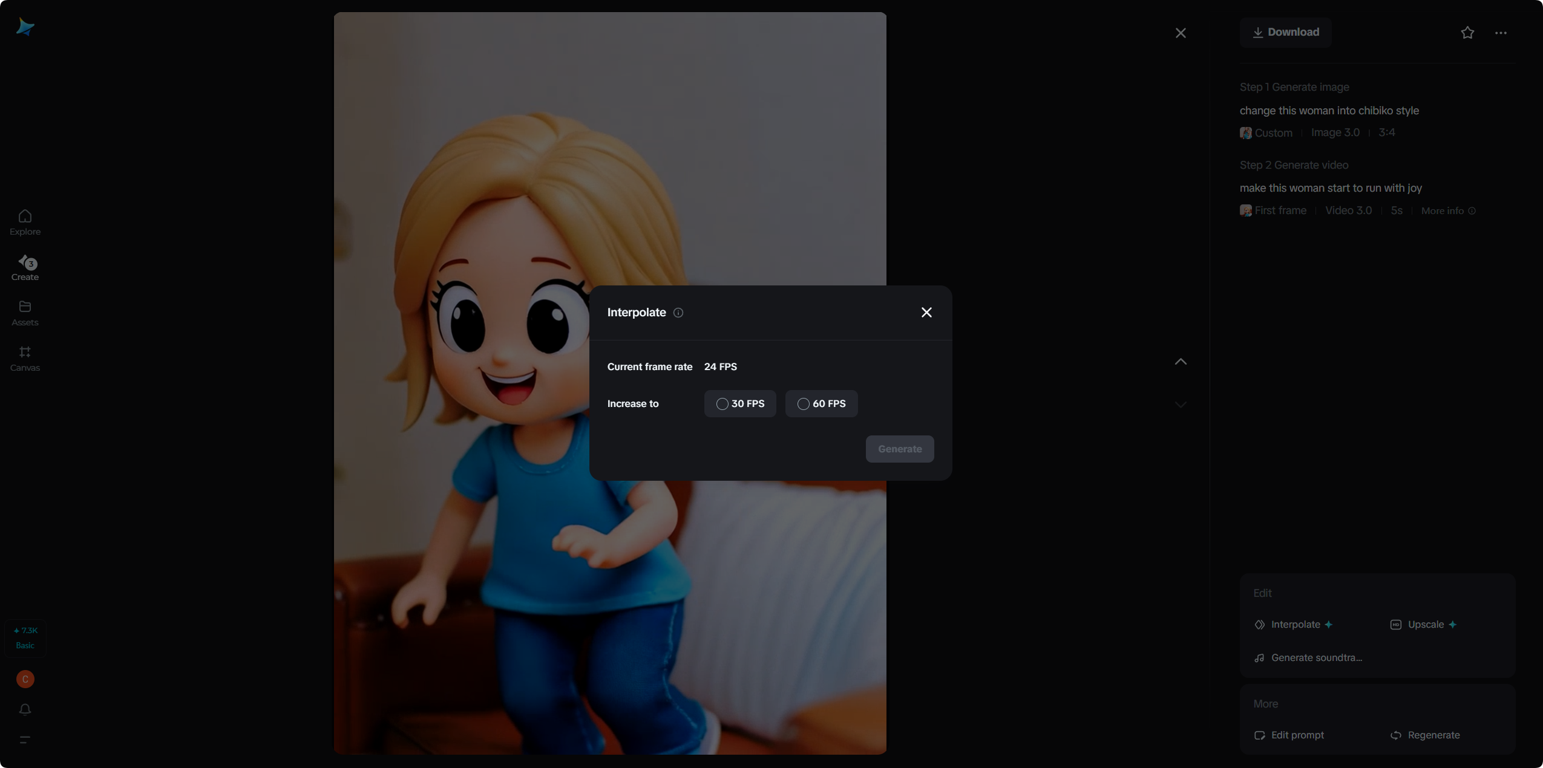Open the Assets panel in sidebar
The height and width of the screenshot is (768, 1543).
tap(24, 312)
